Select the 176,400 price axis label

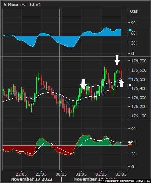pos(139,88)
